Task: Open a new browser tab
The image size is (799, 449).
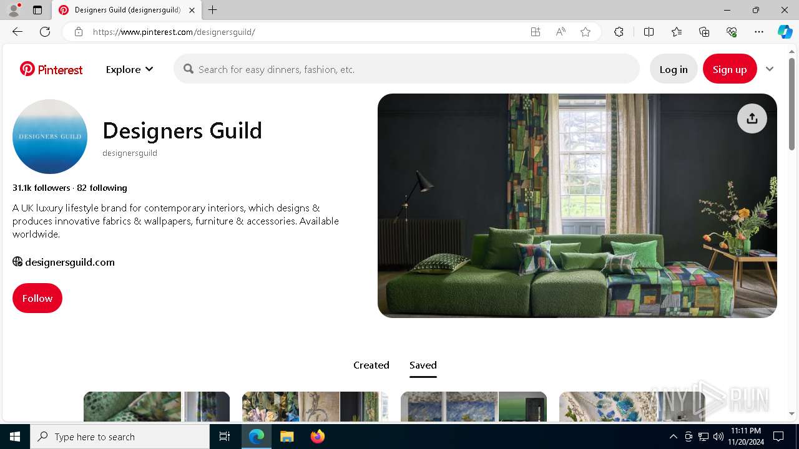Action: point(213,10)
